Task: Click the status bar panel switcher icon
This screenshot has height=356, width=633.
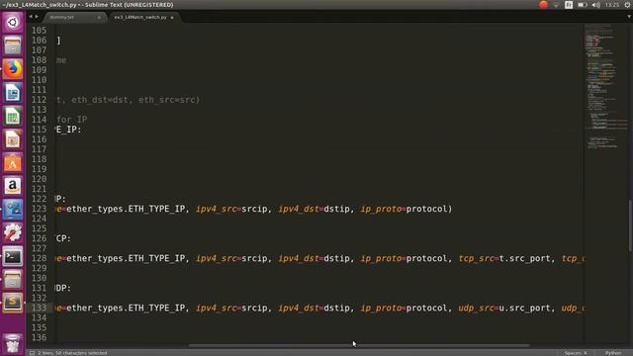Action: tap(32, 353)
